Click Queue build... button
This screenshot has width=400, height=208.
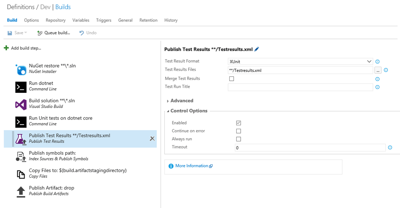[x=54, y=33]
